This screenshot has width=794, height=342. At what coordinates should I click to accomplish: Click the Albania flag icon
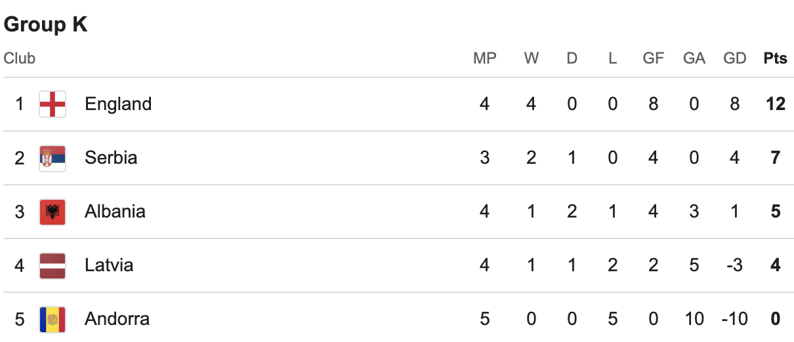point(52,212)
